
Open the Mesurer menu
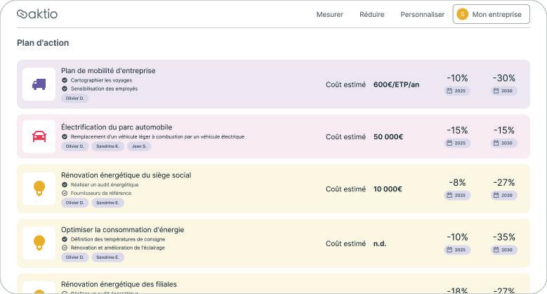pyautogui.click(x=330, y=14)
